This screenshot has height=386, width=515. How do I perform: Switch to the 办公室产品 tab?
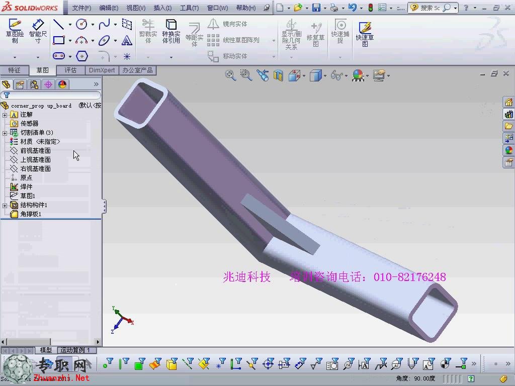click(138, 70)
